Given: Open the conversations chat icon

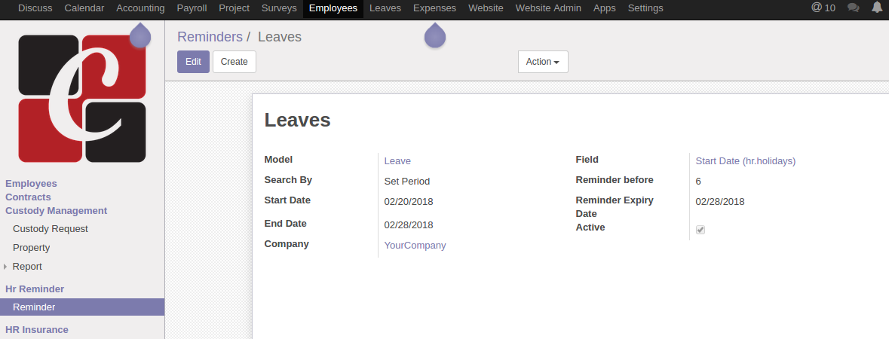Looking at the screenshot, I should click(x=854, y=8).
